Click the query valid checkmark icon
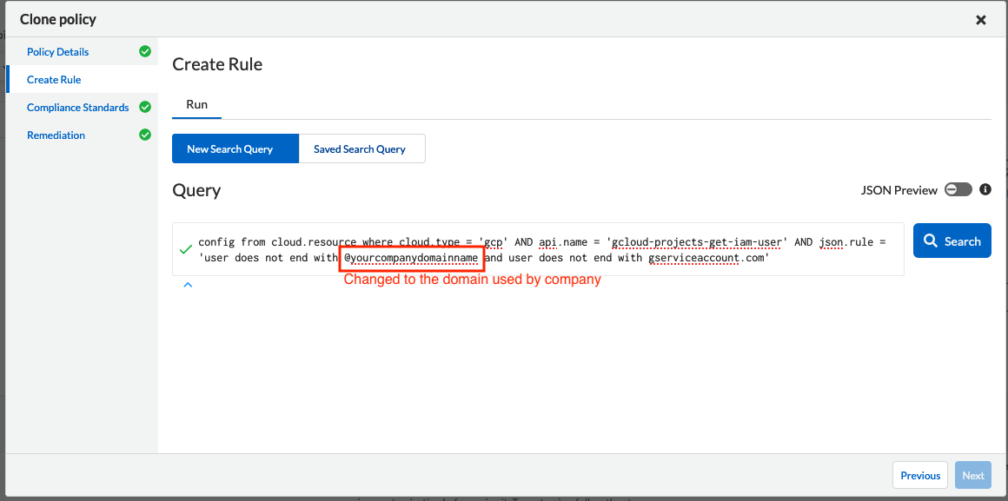 click(x=185, y=250)
